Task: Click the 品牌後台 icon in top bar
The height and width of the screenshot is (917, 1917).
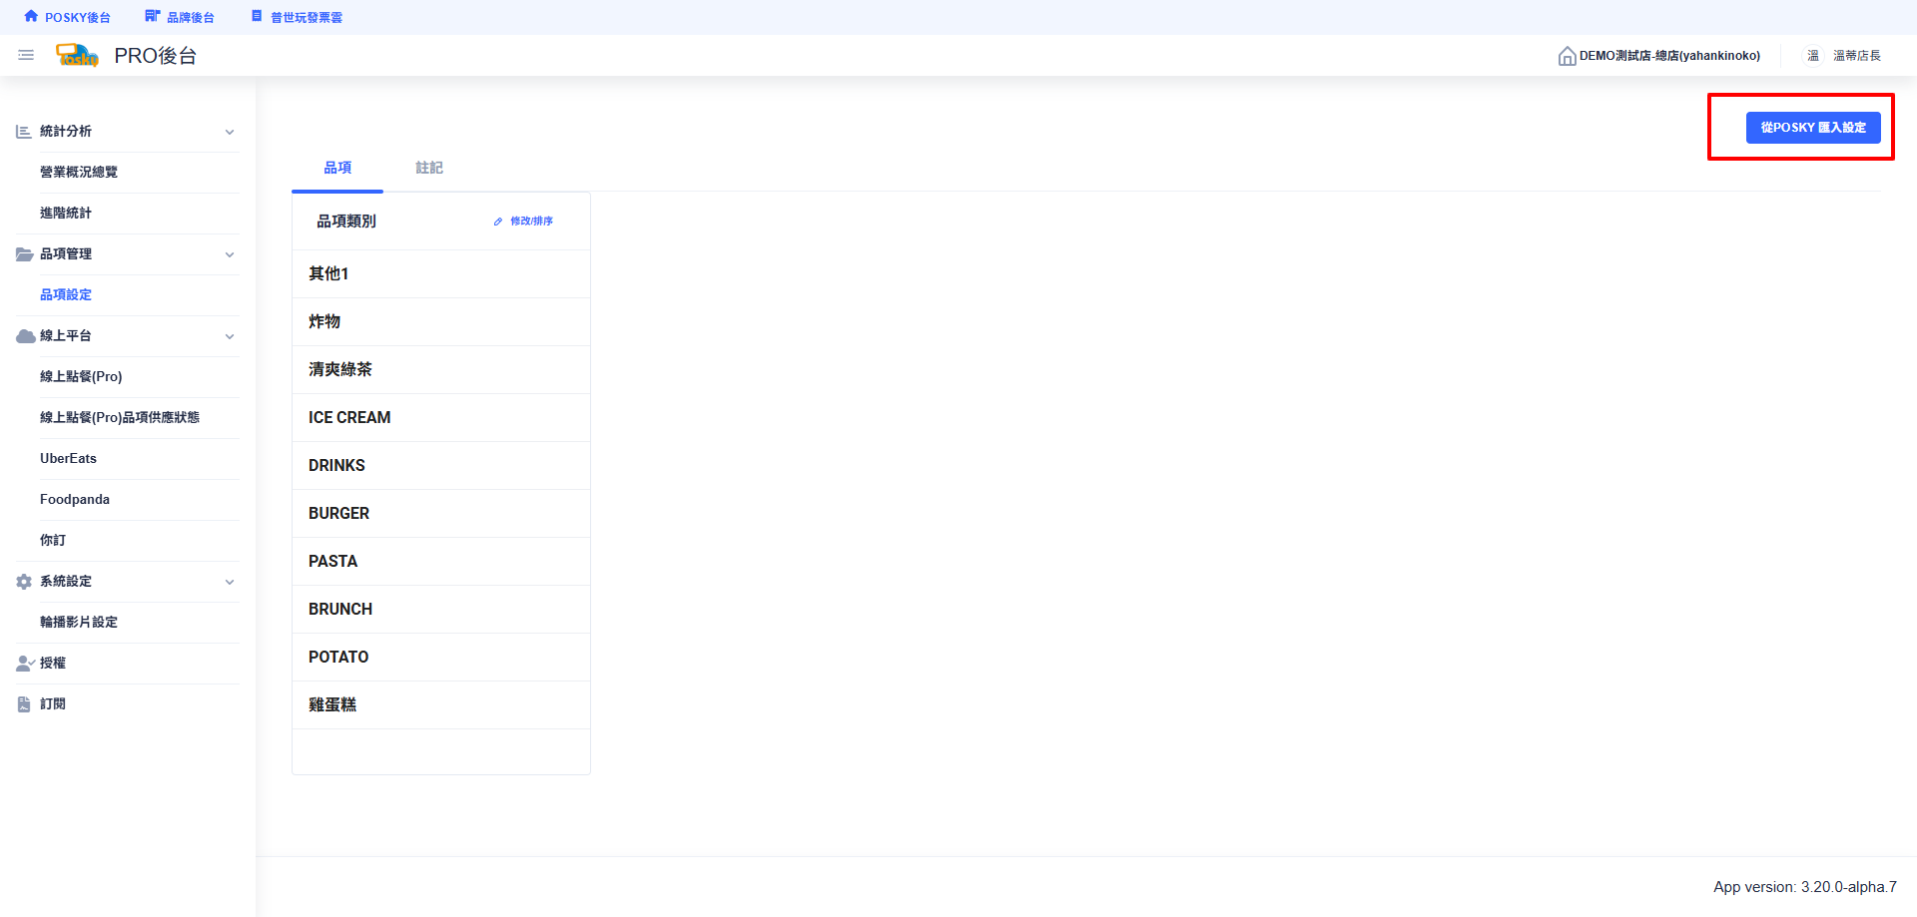Action: (152, 16)
